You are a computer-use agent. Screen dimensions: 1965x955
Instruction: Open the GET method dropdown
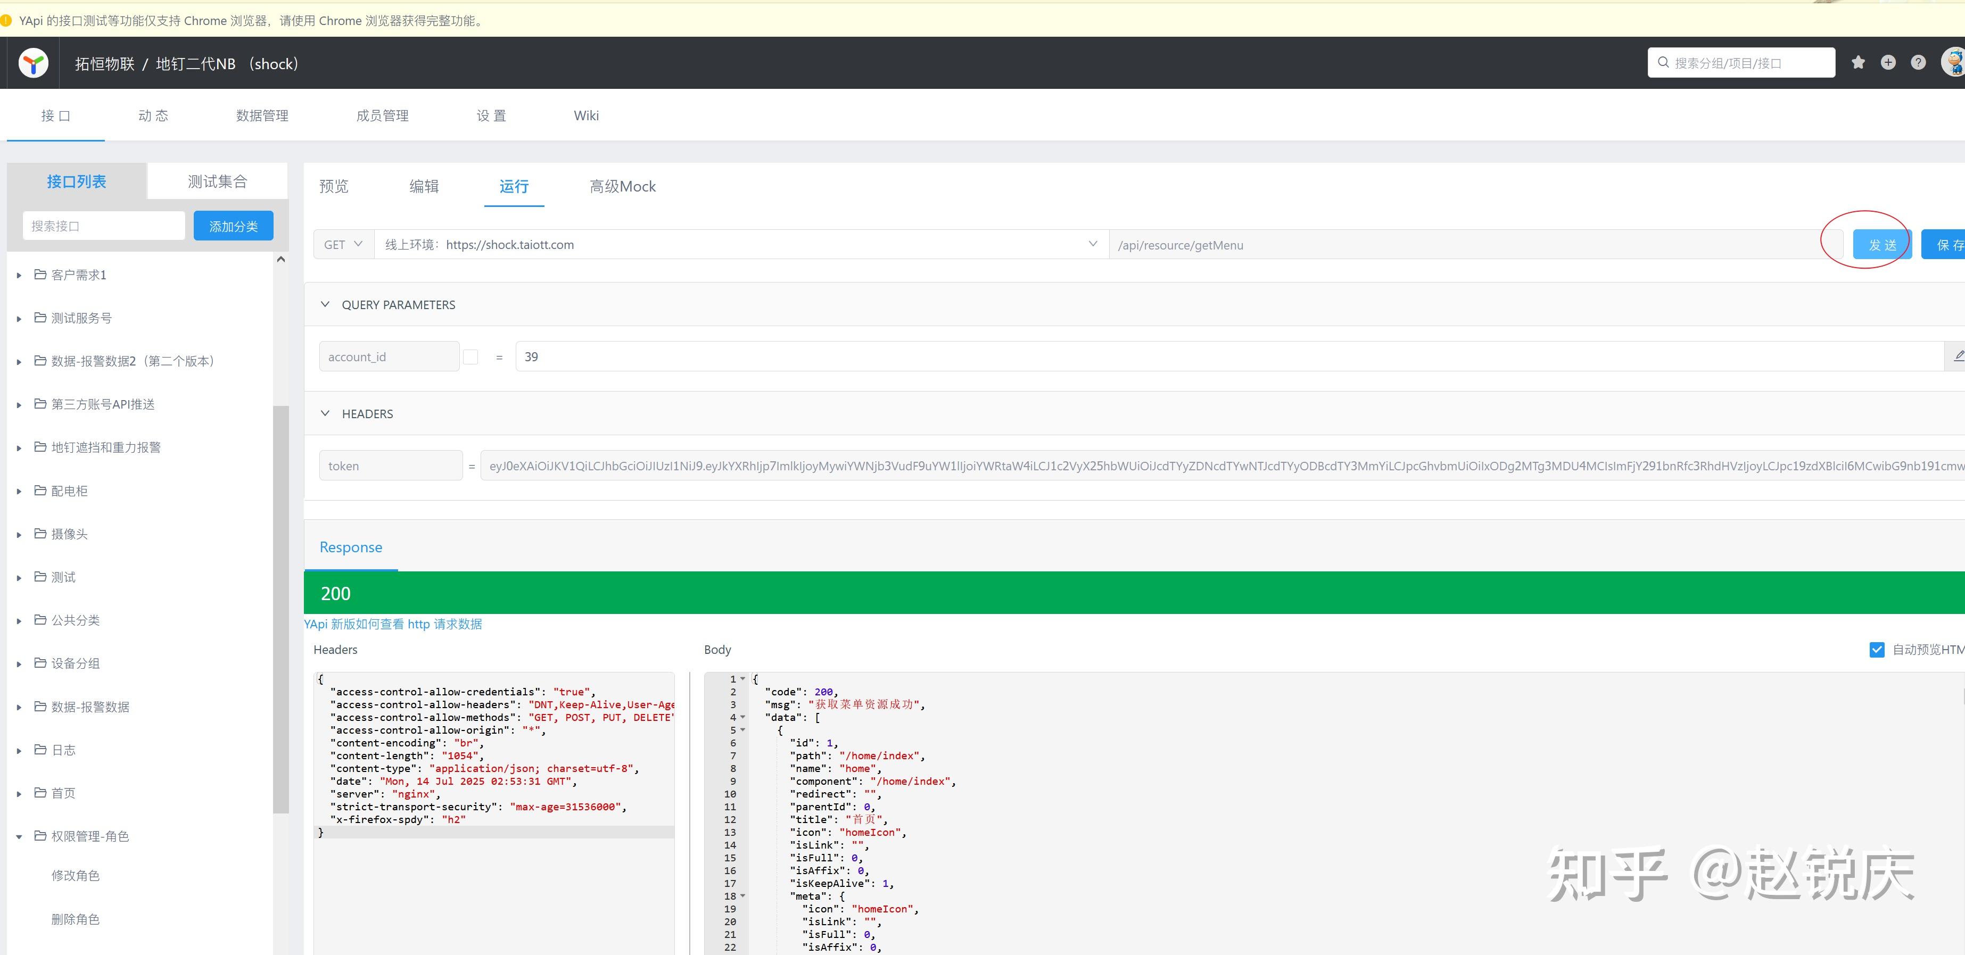[343, 244]
